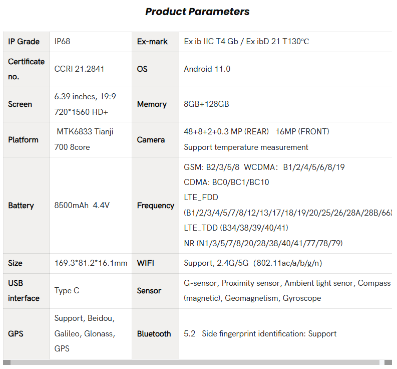Click the 8GB+128GB memory value
The image size is (397, 369).
pyautogui.click(x=206, y=104)
